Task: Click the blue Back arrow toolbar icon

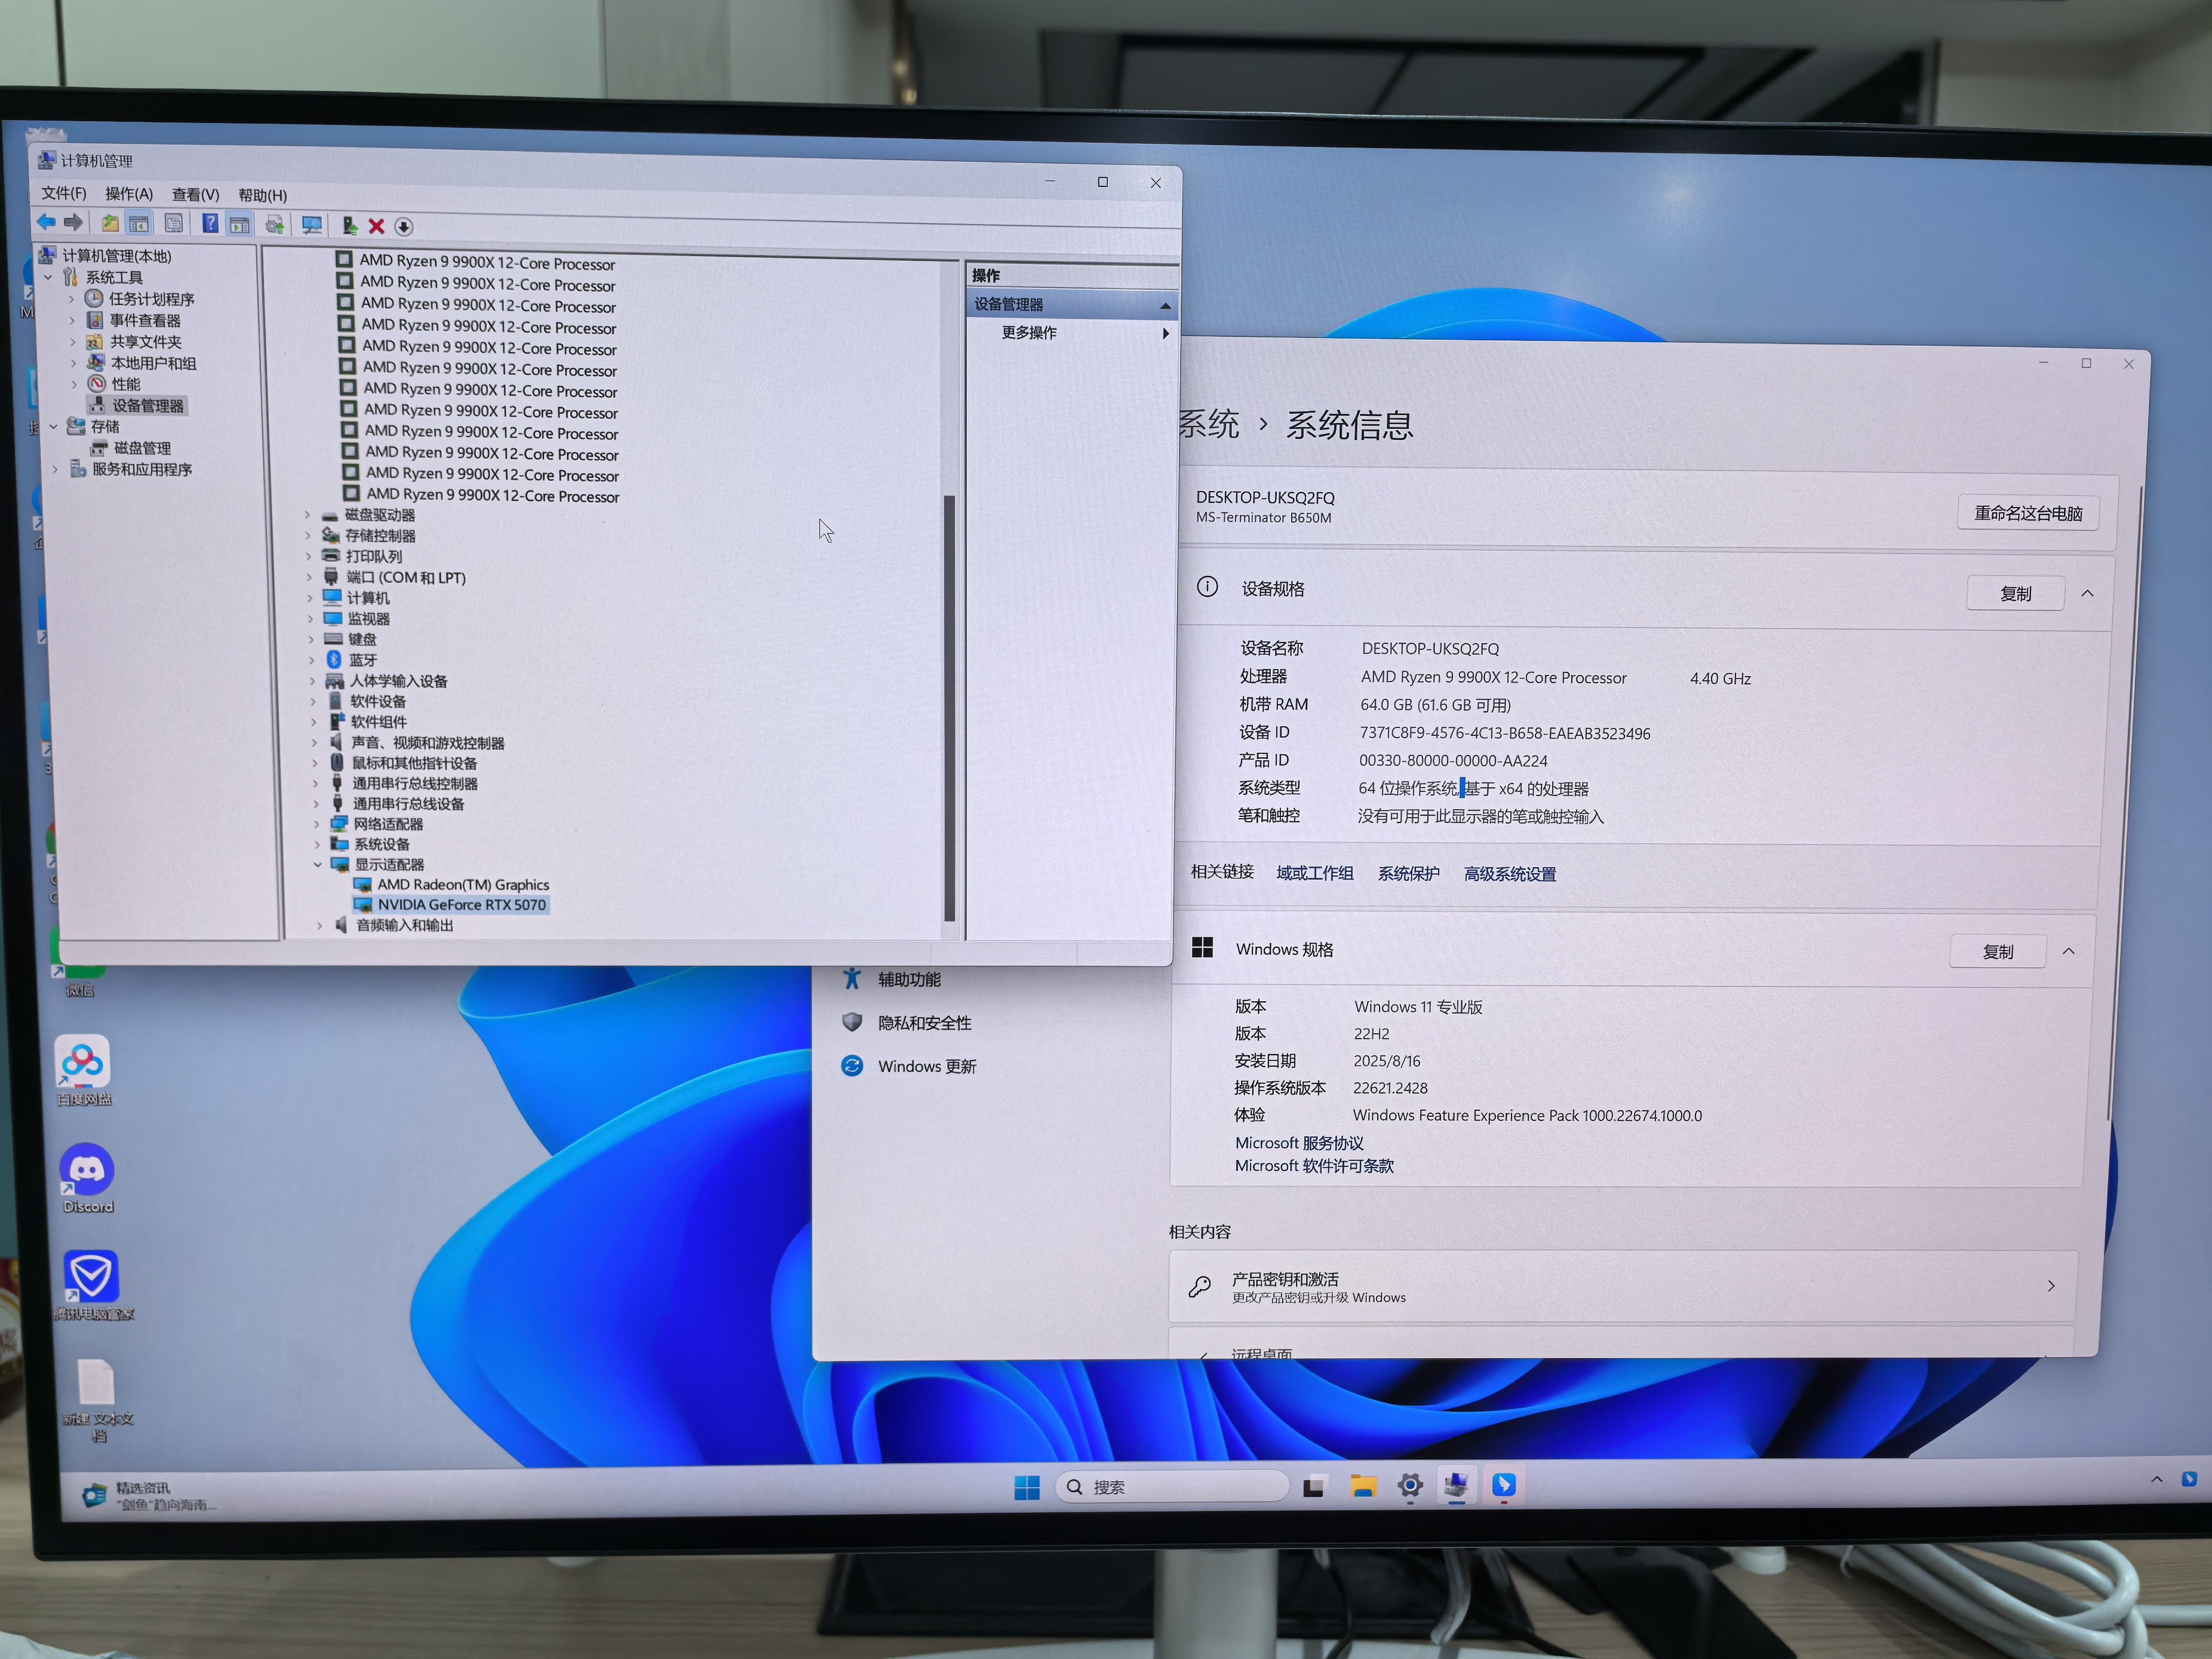Action: pos(46,222)
